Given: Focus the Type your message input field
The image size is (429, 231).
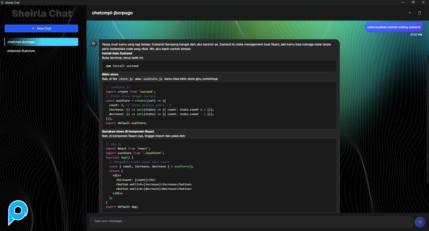Looking at the screenshot, I should pos(251,221).
